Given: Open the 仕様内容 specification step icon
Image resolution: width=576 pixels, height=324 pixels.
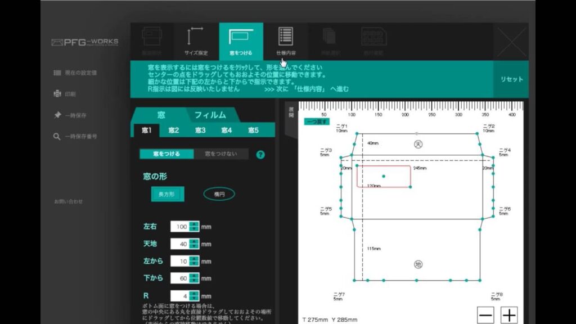Looking at the screenshot, I should 286,40.
